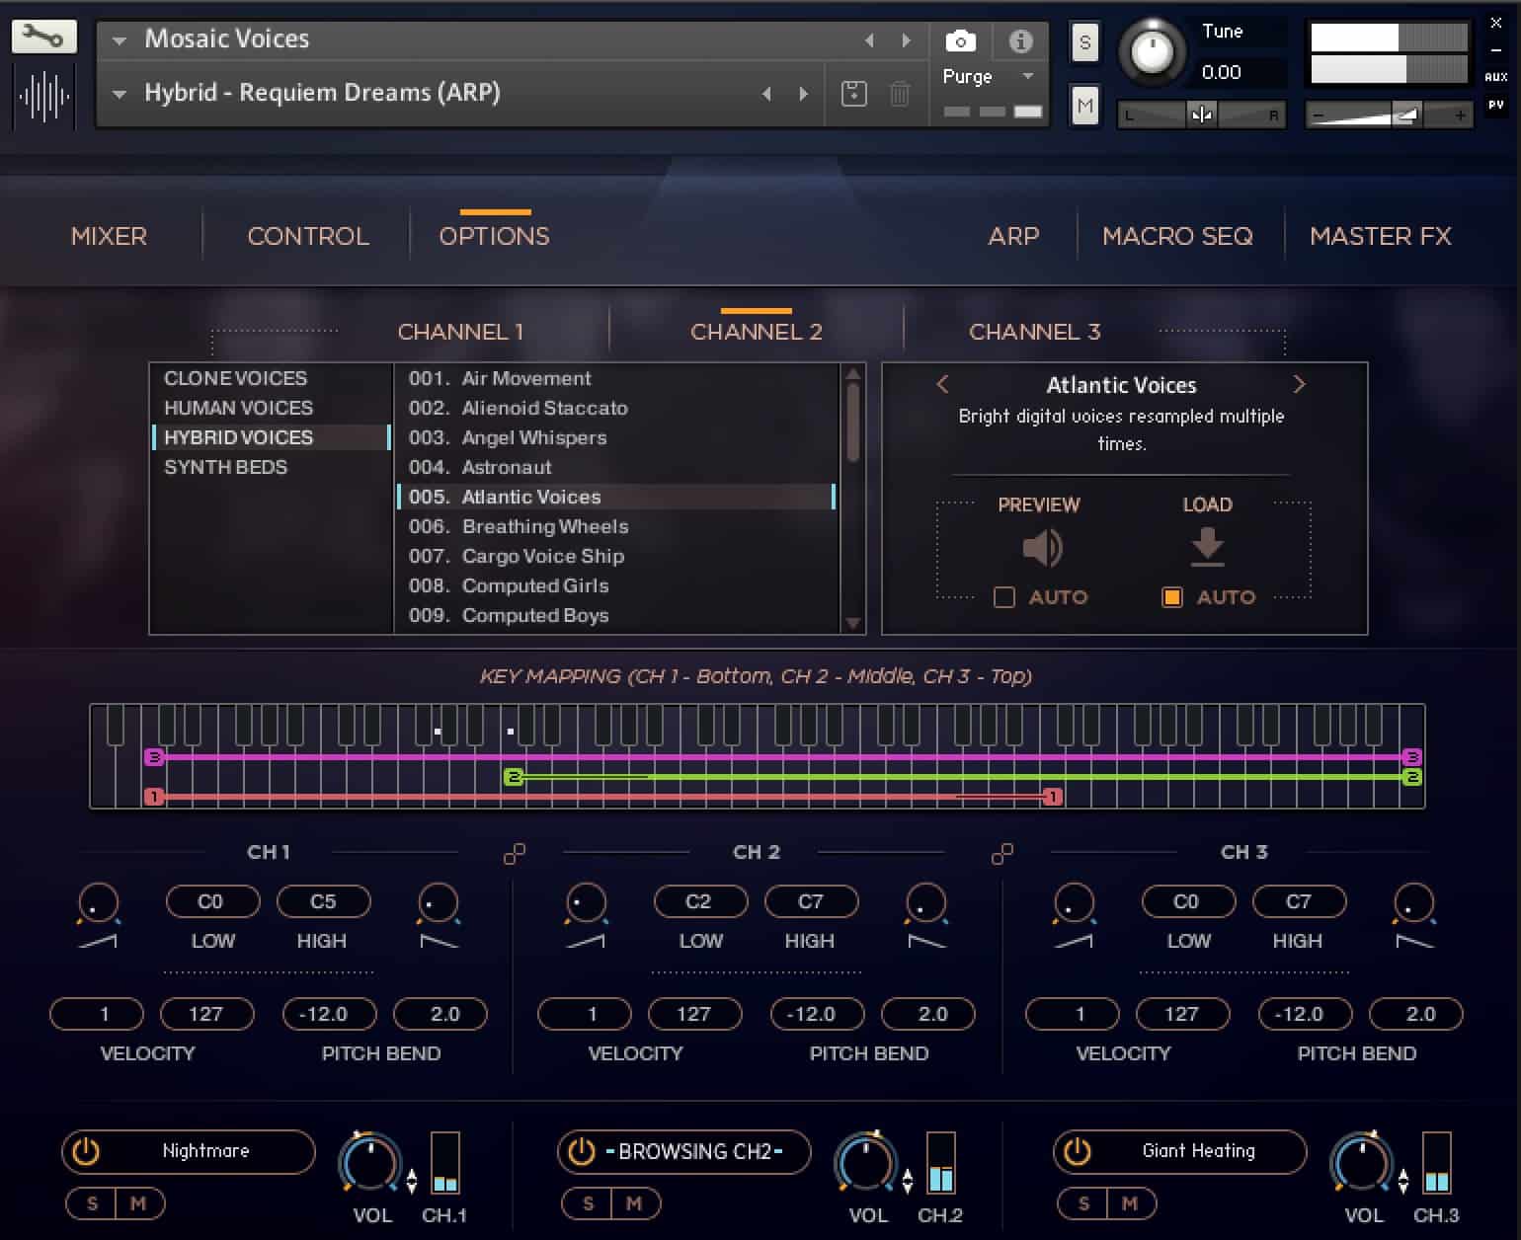Save the snapshot with the disk icon

pyautogui.click(x=854, y=94)
